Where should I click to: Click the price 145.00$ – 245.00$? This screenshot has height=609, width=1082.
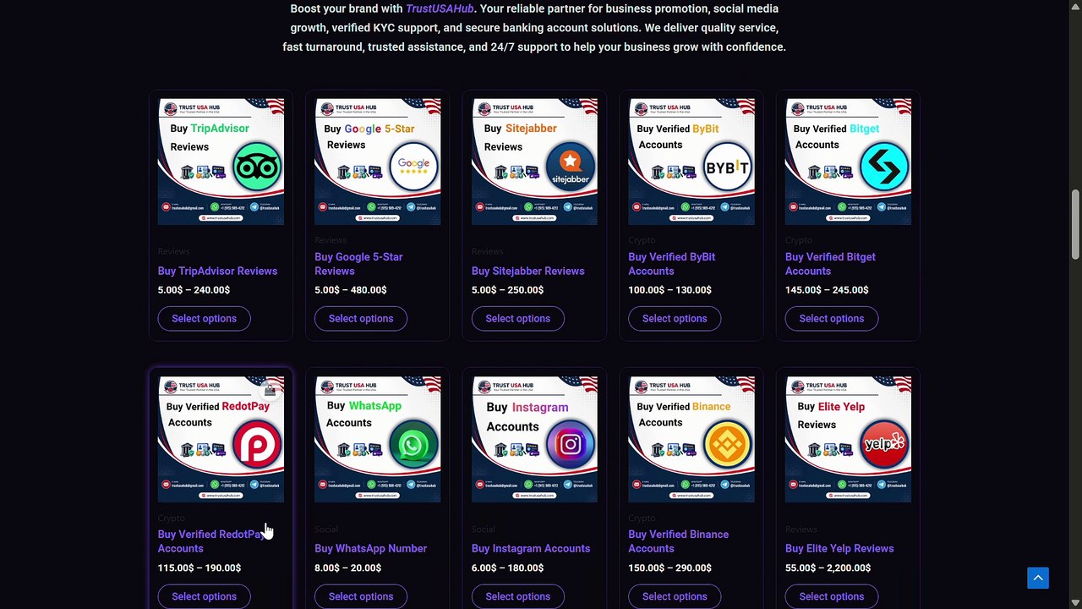827,289
